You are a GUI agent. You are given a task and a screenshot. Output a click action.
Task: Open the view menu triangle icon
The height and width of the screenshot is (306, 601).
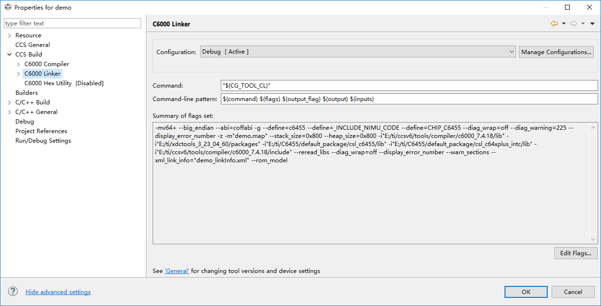(x=592, y=23)
